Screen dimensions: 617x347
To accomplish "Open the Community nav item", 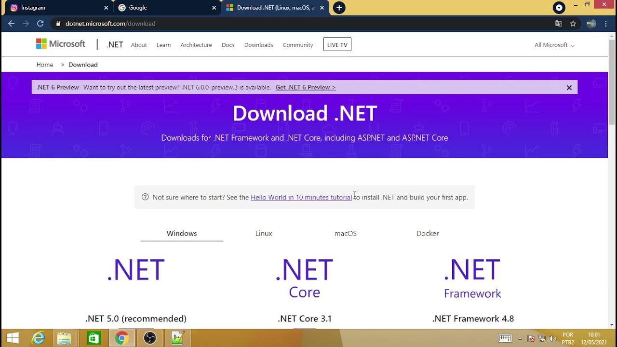I will coord(298,45).
